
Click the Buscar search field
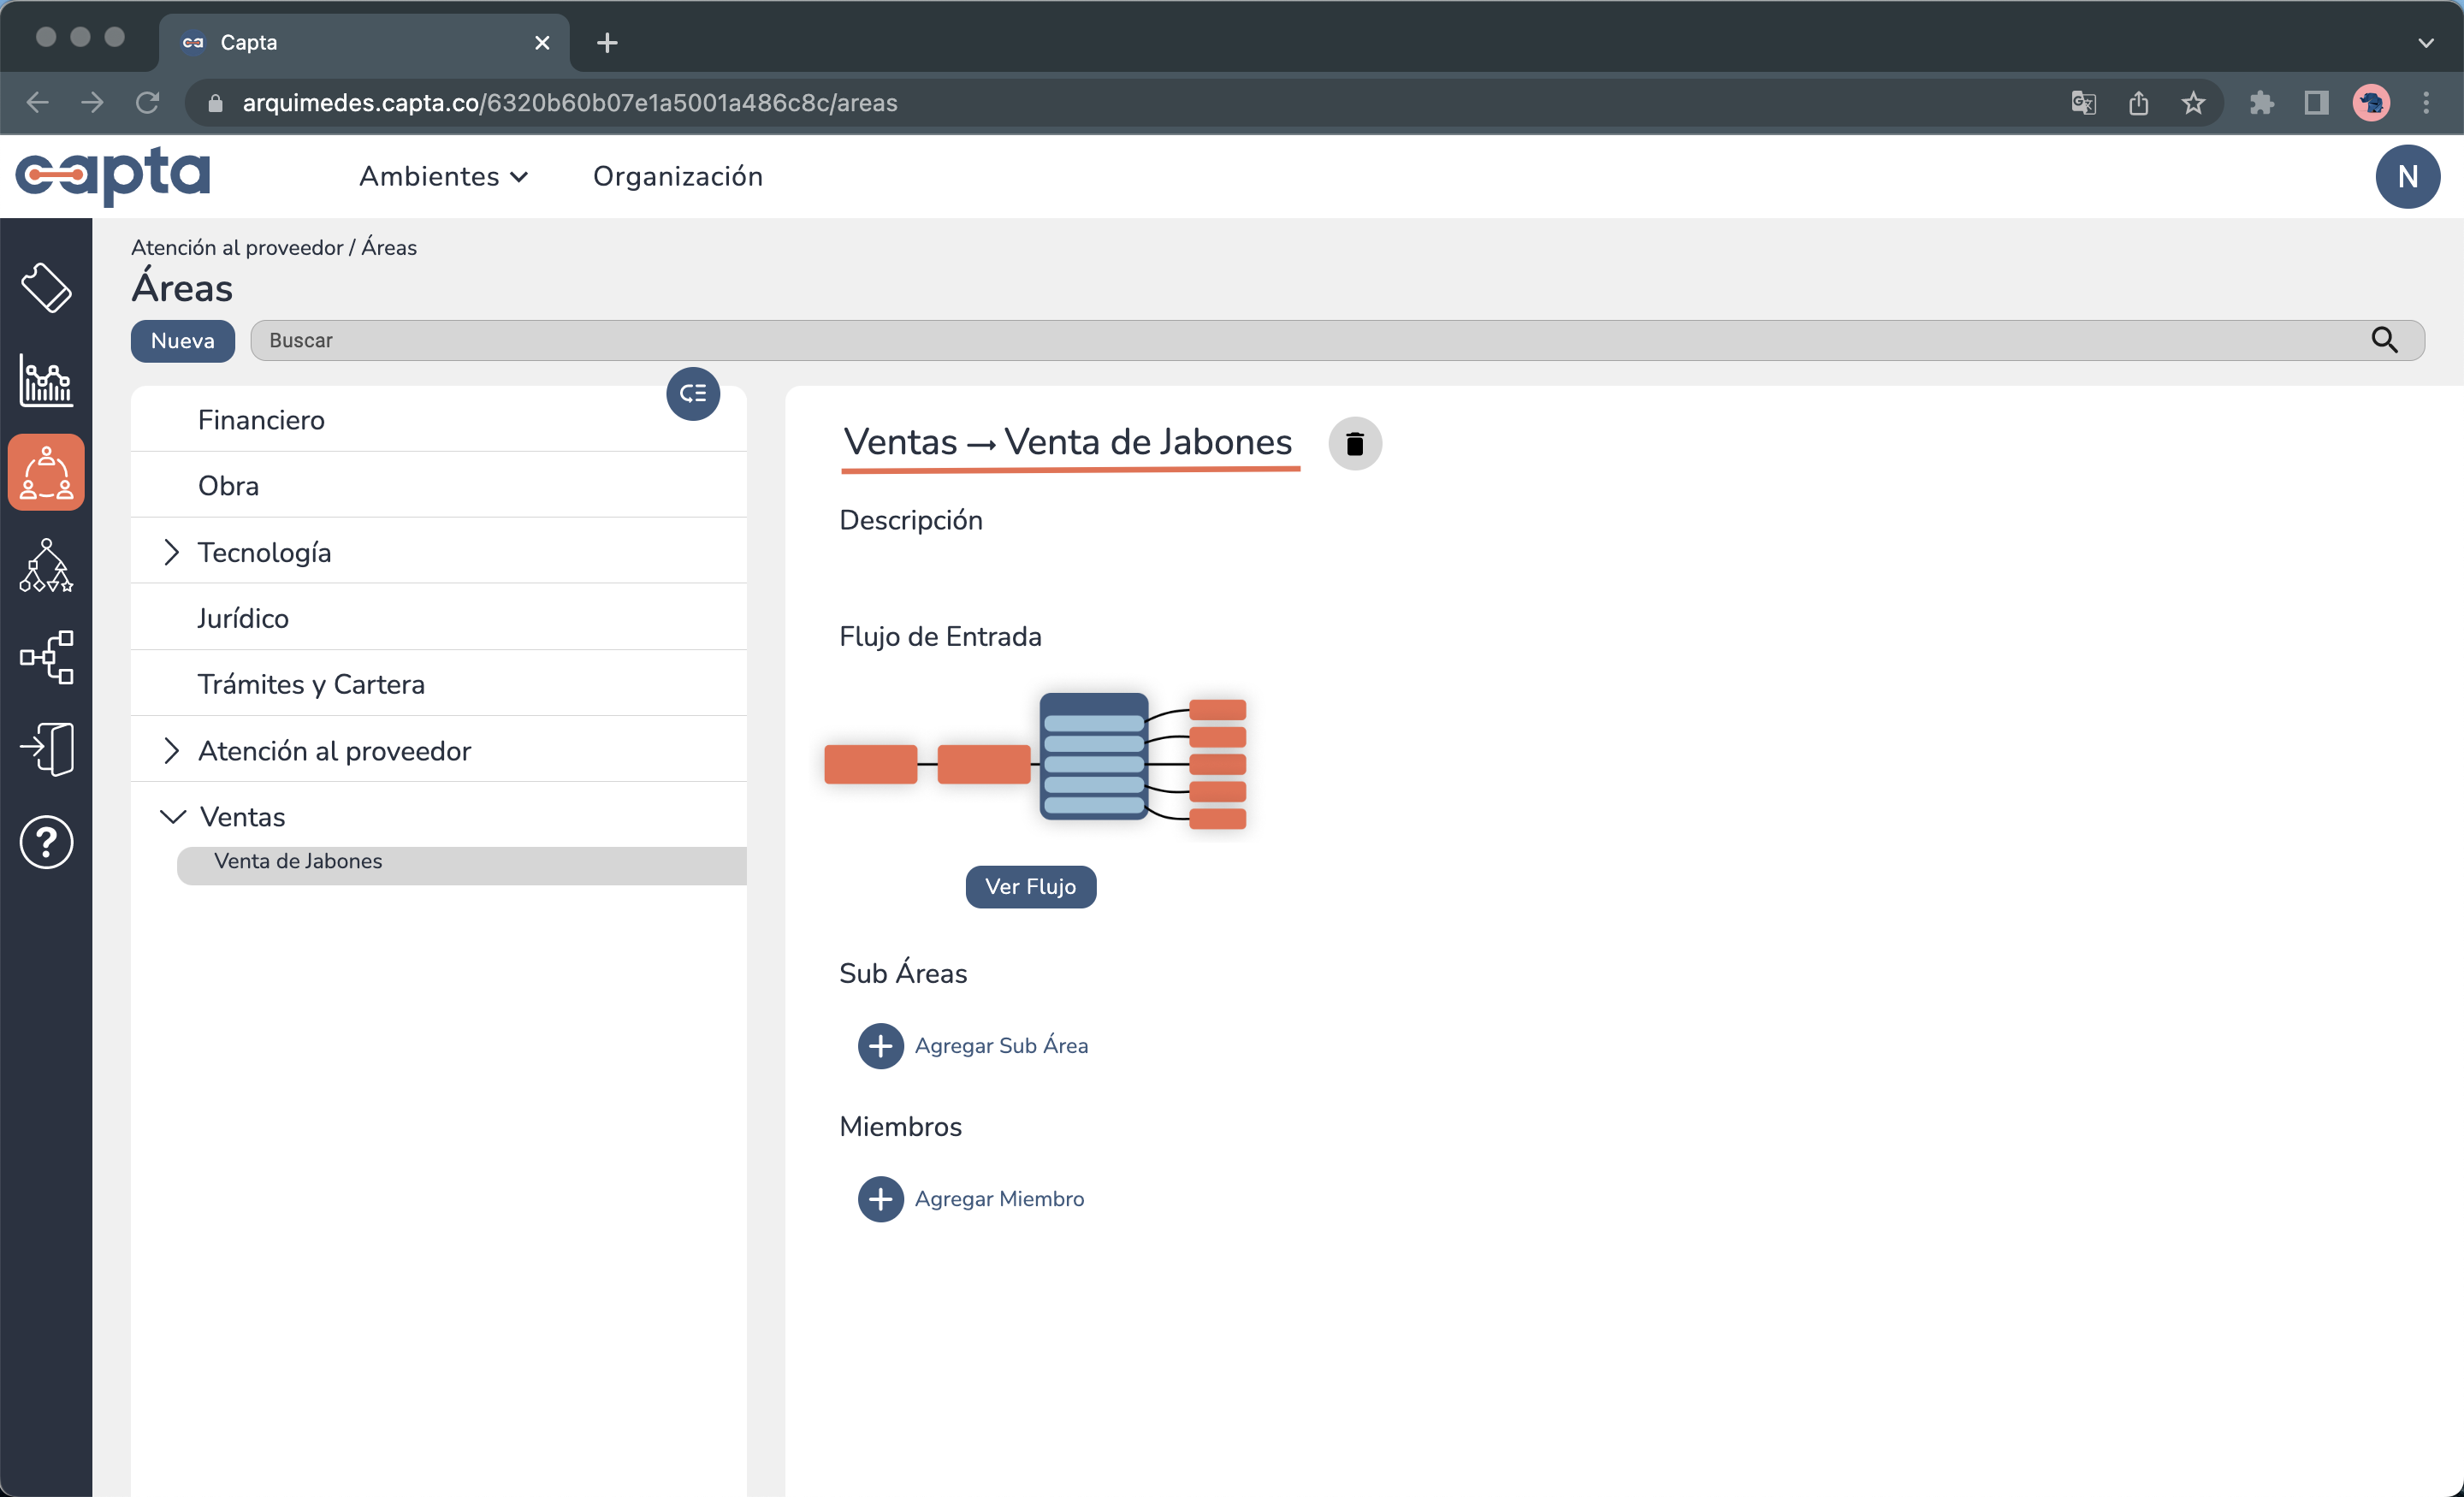1300,341
